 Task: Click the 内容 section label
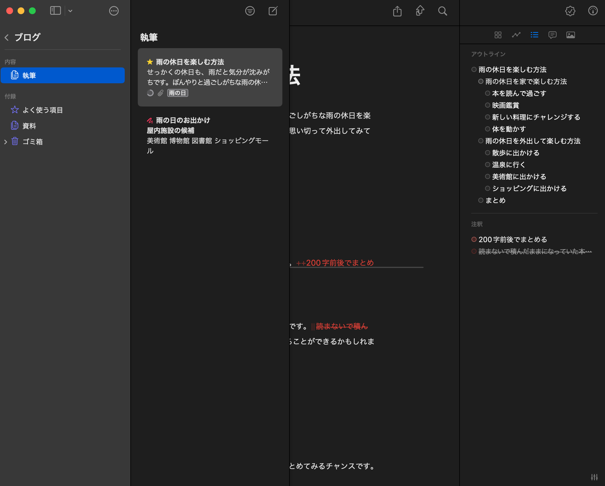(10, 62)
